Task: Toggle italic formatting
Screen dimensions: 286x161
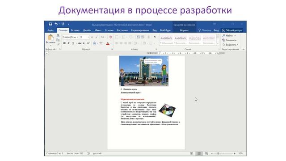Action: [x=68, y=43]
